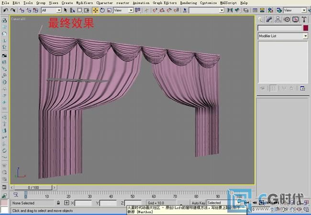Screen dimensions: 311x215
Task: Click the time slider right arrow
Action: [55, 187]
